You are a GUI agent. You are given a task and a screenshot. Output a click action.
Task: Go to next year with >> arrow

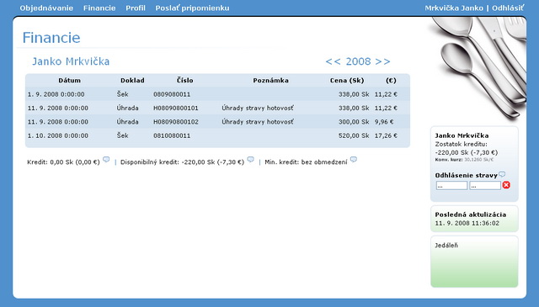click(x=382, y=61)
